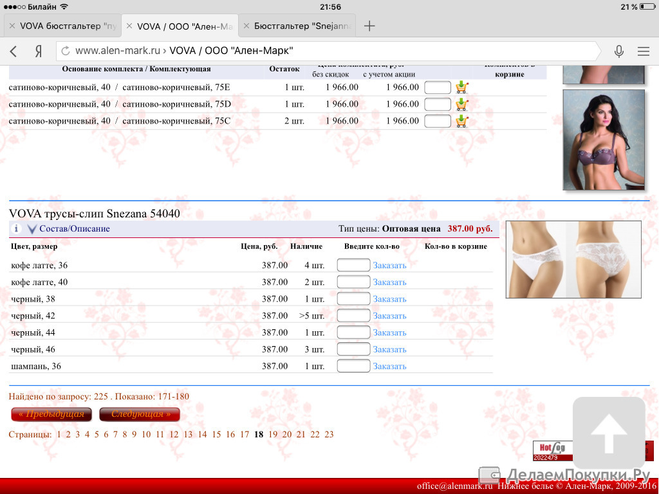Open results page 19
This screenshot has width=659, height=494.
tap(273, 434)
